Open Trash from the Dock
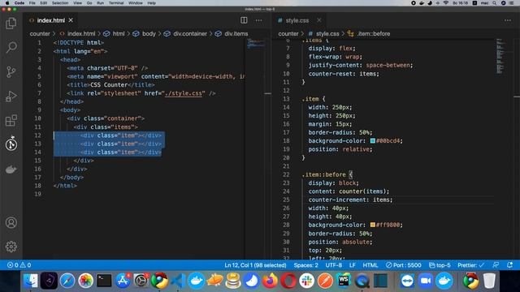Viewport: 520px width, 292px height. 489,281
